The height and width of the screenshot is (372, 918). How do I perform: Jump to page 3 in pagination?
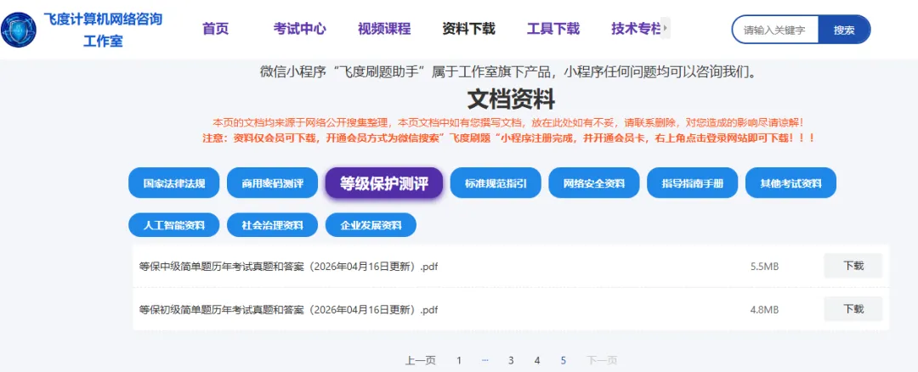pos(511,360)
